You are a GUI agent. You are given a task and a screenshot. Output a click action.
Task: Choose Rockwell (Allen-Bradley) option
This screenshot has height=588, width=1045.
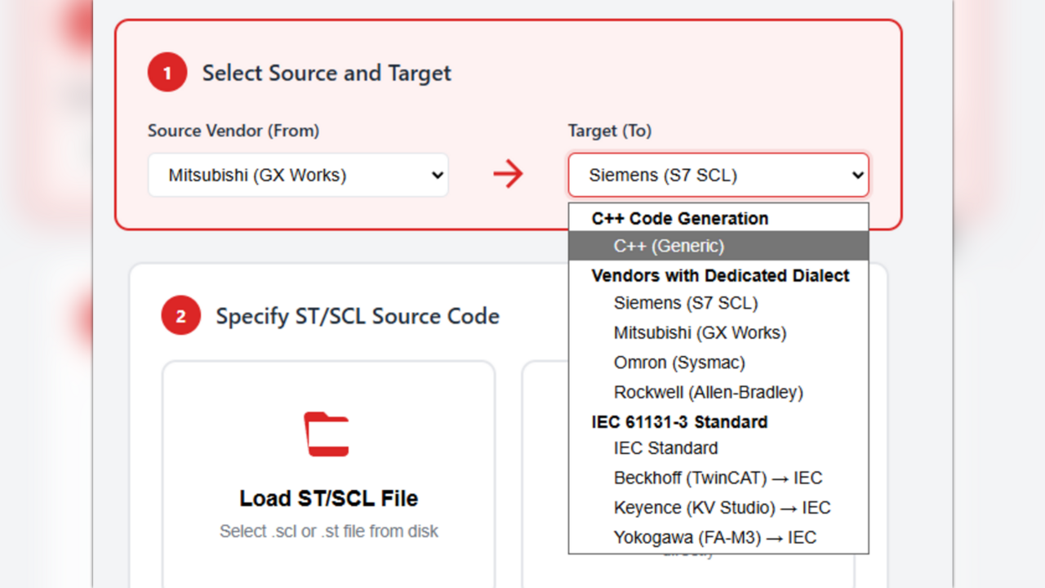point(708,392)
